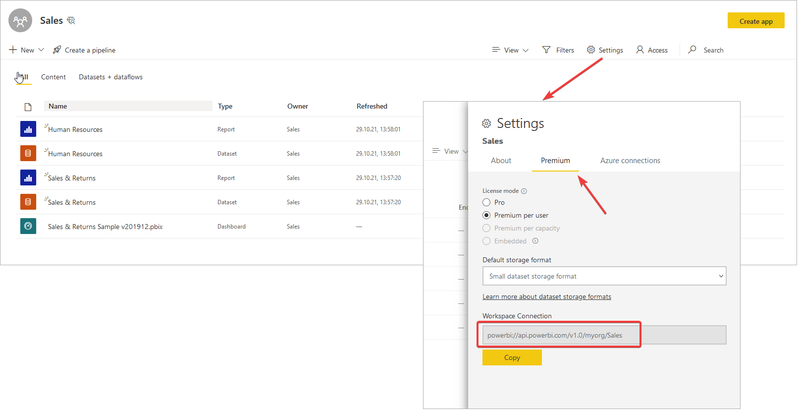
Task: Click the Create a pipeline rocket icon
Action: (x=57, y=50)
